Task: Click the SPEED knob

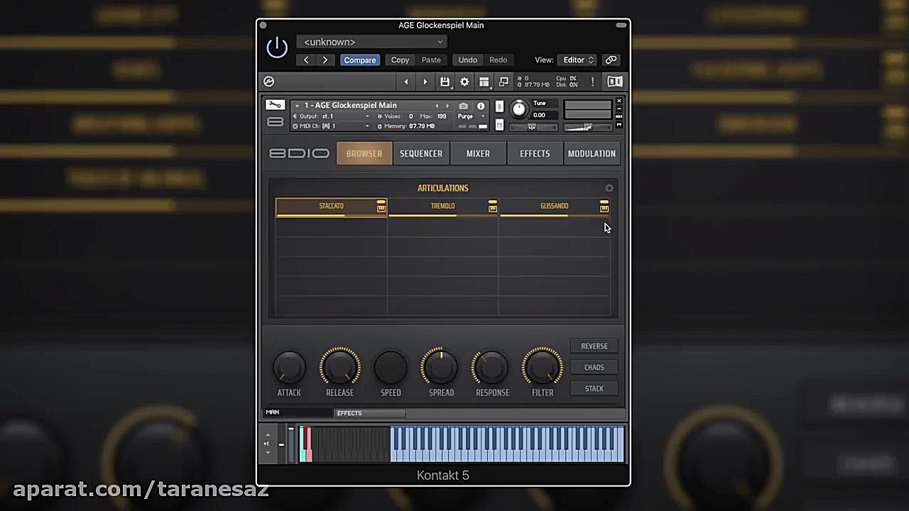Action: click(x=391, y=368)
